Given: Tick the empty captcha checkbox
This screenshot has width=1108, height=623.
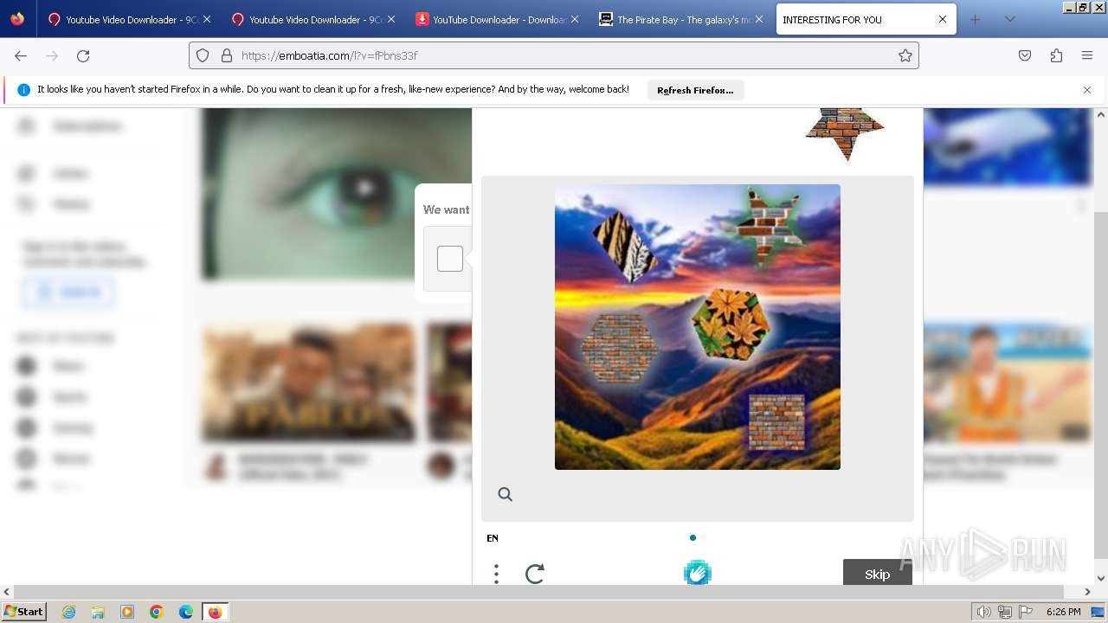Looking at the screenshot, I should (450, 259).
